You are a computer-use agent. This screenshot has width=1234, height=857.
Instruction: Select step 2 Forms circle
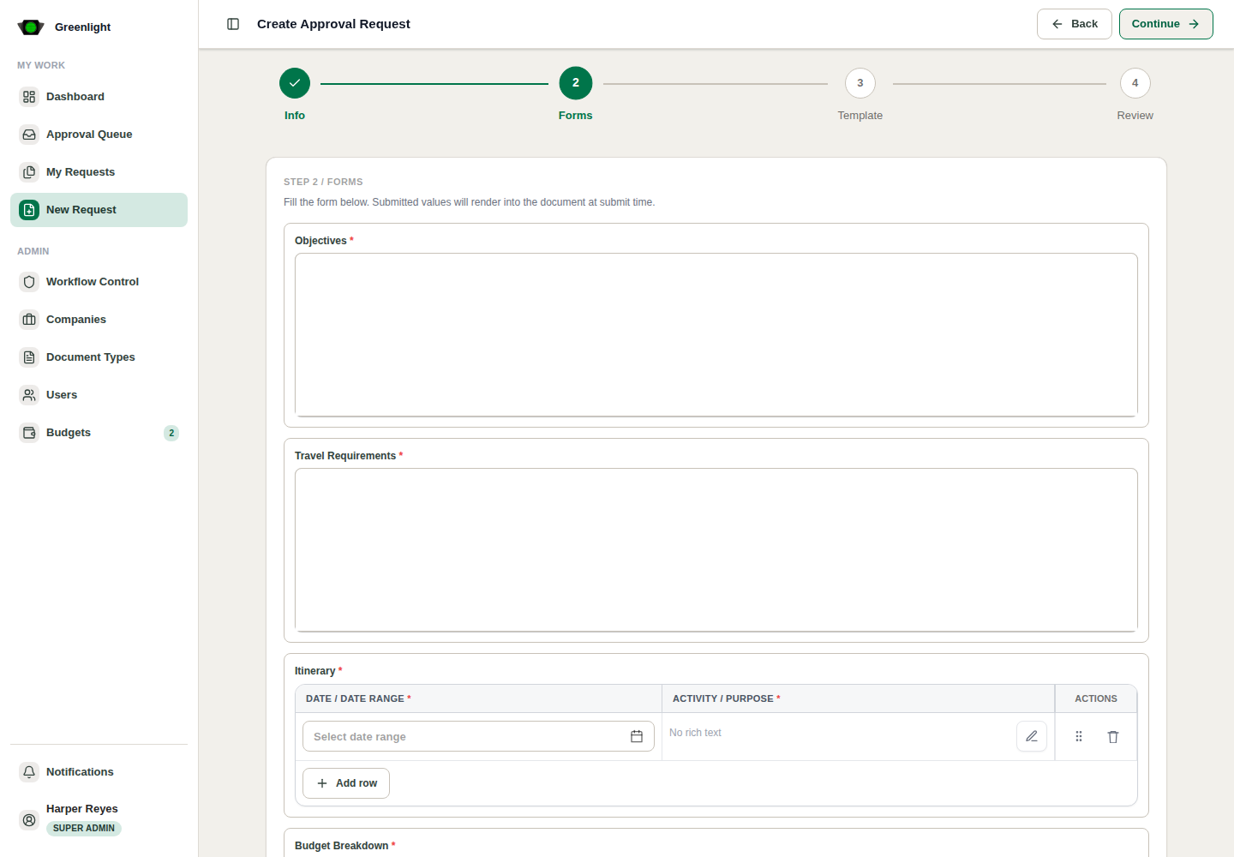(x=576, y=83)
